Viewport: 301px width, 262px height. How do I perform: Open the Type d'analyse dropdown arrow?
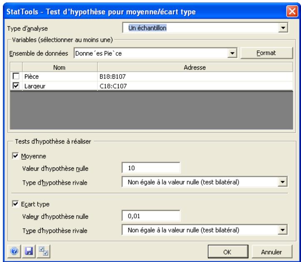(283, 28)
